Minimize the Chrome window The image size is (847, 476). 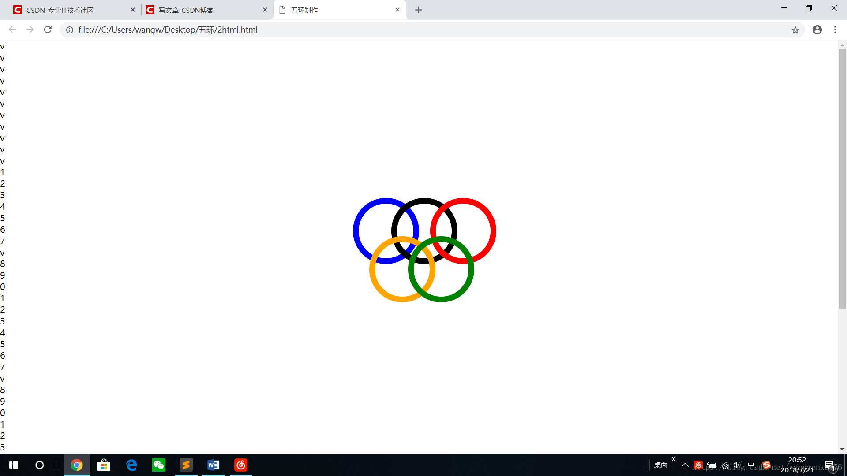784,8
